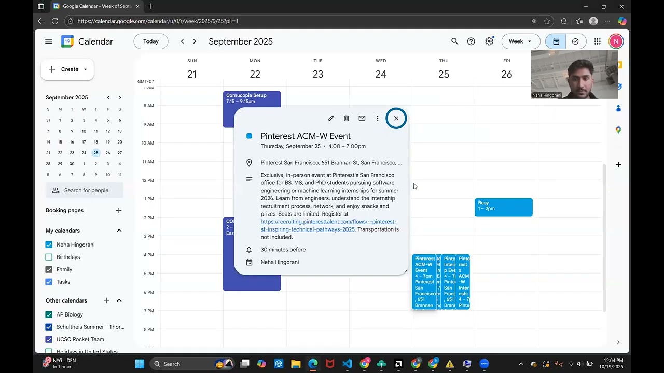Click the Calendar search magnifier icon

click(455, 41)
